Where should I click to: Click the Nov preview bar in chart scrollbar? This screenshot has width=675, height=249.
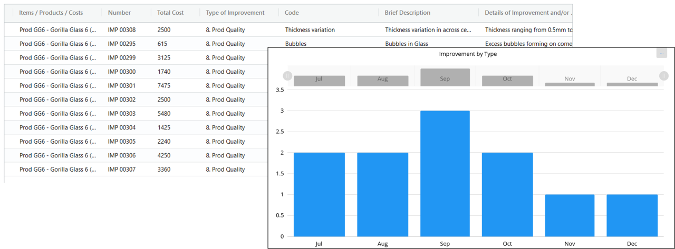click(570, 84)
